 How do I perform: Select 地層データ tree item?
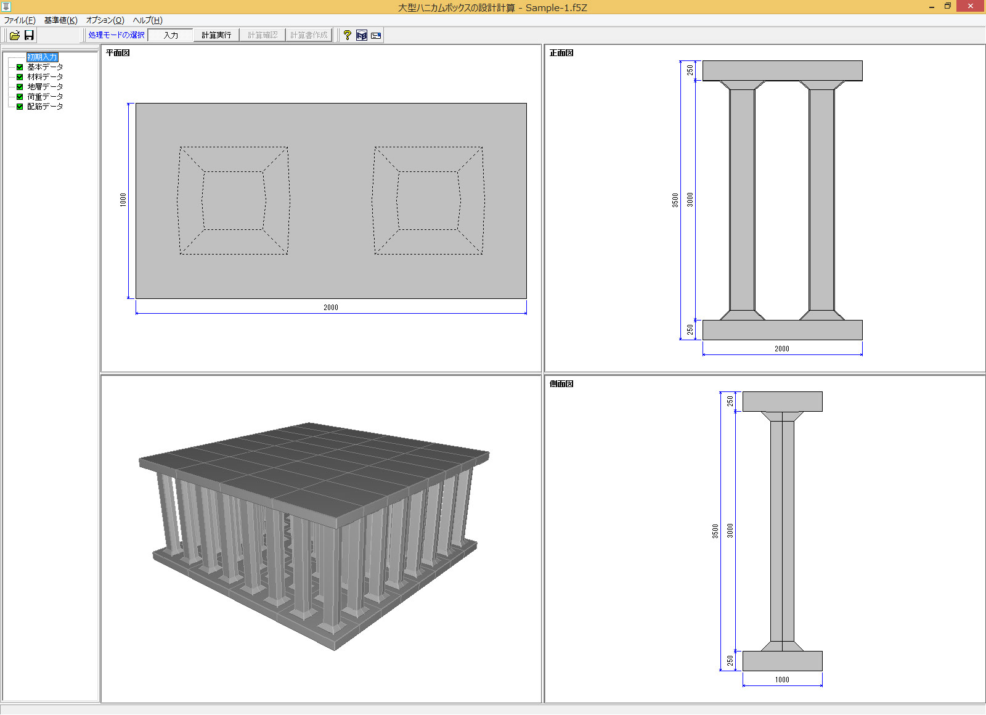click(x=45, y=87)
